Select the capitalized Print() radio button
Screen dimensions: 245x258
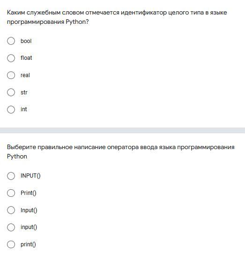click(11, 193)
